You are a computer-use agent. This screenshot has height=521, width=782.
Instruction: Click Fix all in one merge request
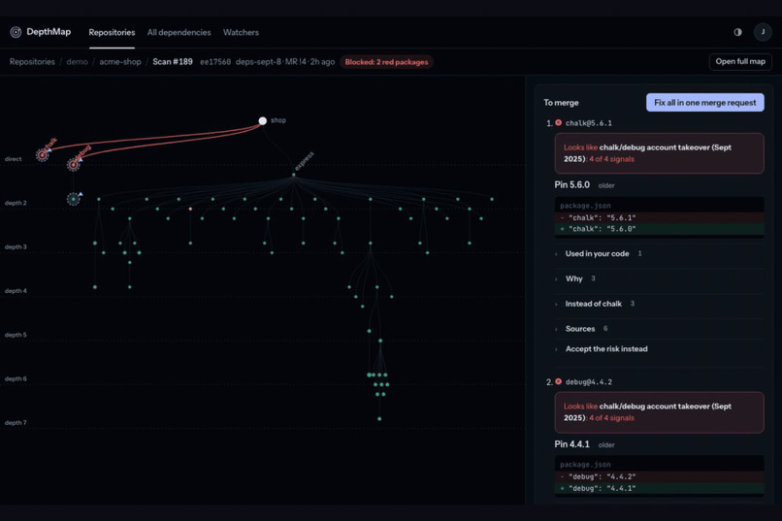704,103
